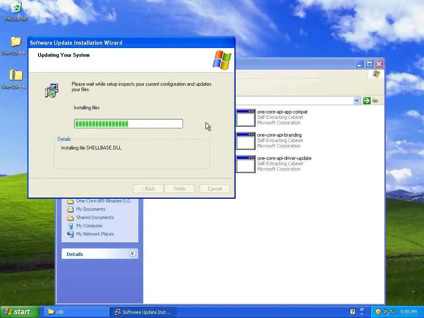The image size is (424, 318).
Task: Select the one-core-api-branding file name
Action: (279, 135)
